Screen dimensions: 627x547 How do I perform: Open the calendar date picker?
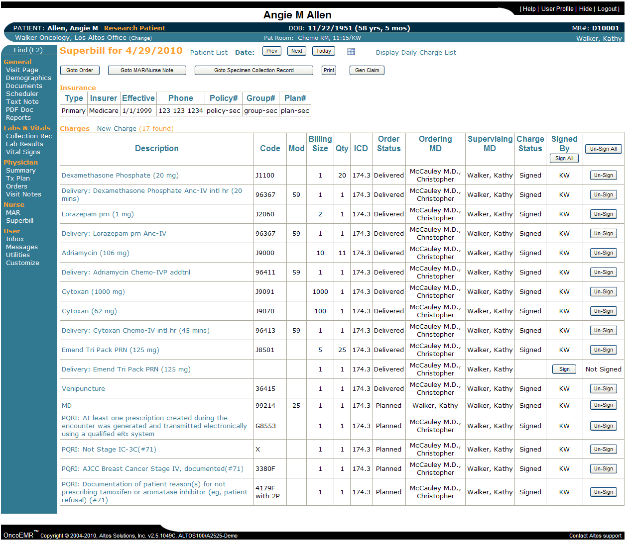click(351, 51)
